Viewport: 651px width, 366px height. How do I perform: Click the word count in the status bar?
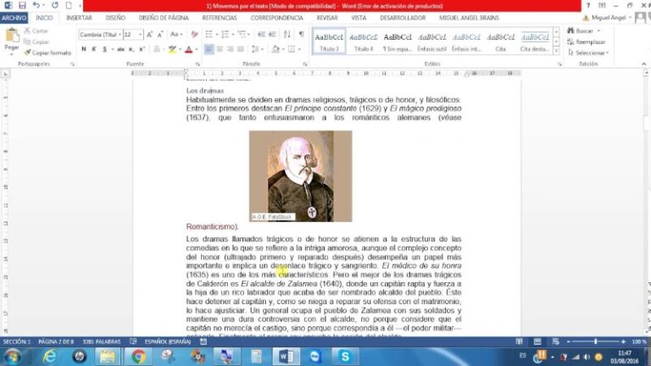pyautogui.click(x=102, y=341)
